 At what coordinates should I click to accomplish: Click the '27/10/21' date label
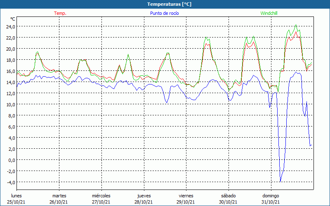pos(101,202)
